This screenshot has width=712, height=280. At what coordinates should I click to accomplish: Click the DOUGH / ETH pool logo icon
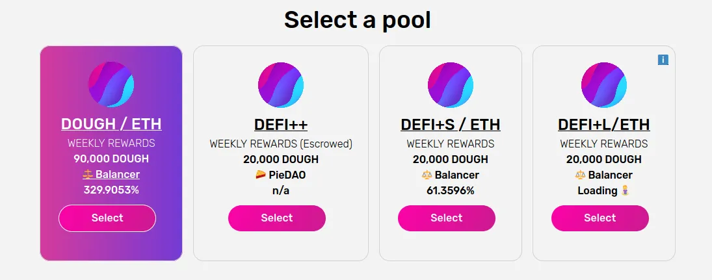[x=111, y=84]
